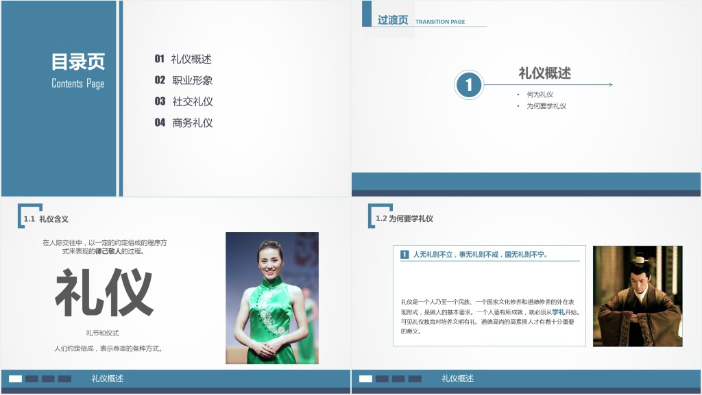Open contents entry "02 职业形象"
Screen dimensions: 702x395
click(184, 80)
